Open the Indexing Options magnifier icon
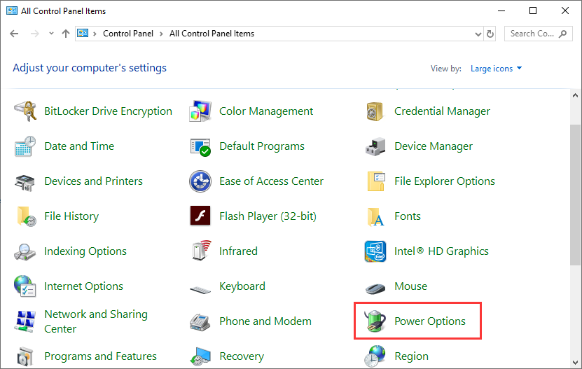The height and width of the screenshot is (369, 582). [x=25, y=251]
